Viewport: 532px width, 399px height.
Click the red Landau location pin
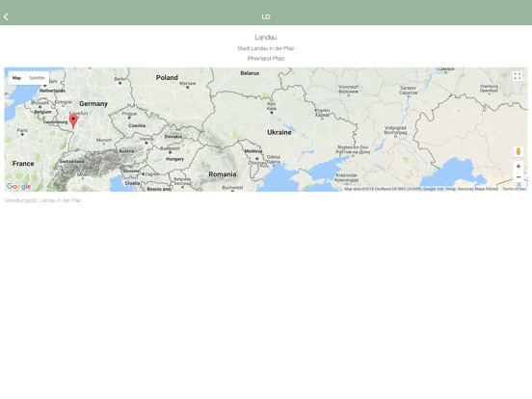tap(73, 121)
